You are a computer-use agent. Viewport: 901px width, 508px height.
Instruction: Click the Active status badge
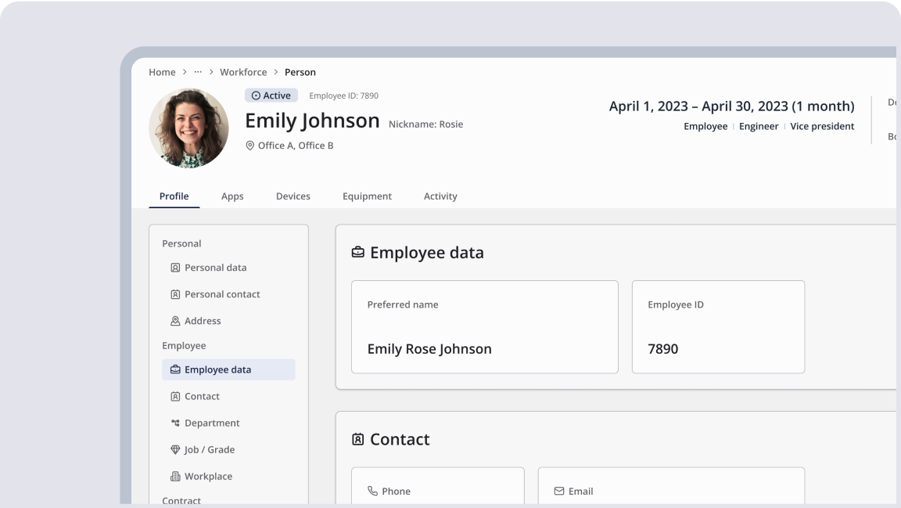[x=271, y=95]
